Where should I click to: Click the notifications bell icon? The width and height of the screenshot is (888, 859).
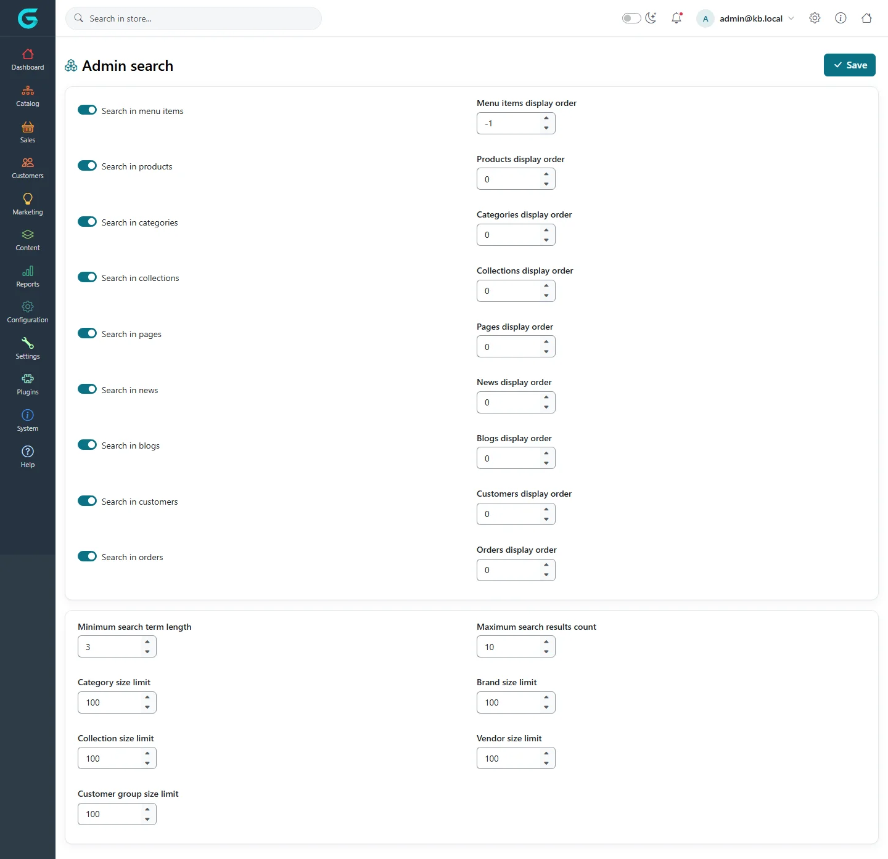676,18
